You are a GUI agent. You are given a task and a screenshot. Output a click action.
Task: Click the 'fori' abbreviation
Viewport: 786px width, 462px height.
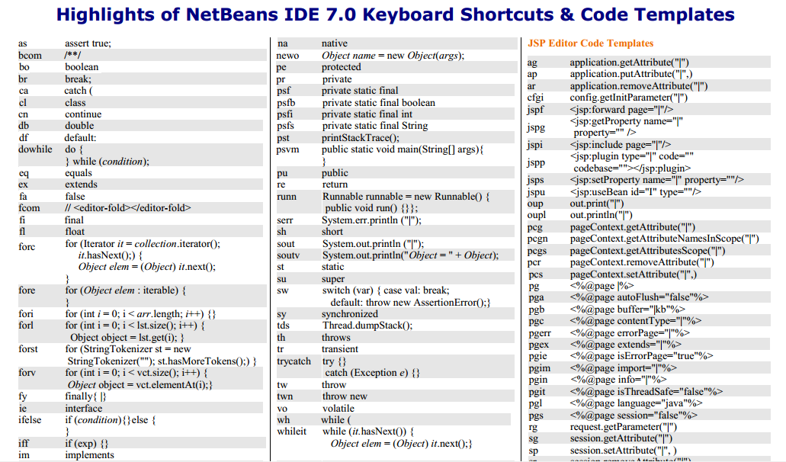(x=26, y=314)
